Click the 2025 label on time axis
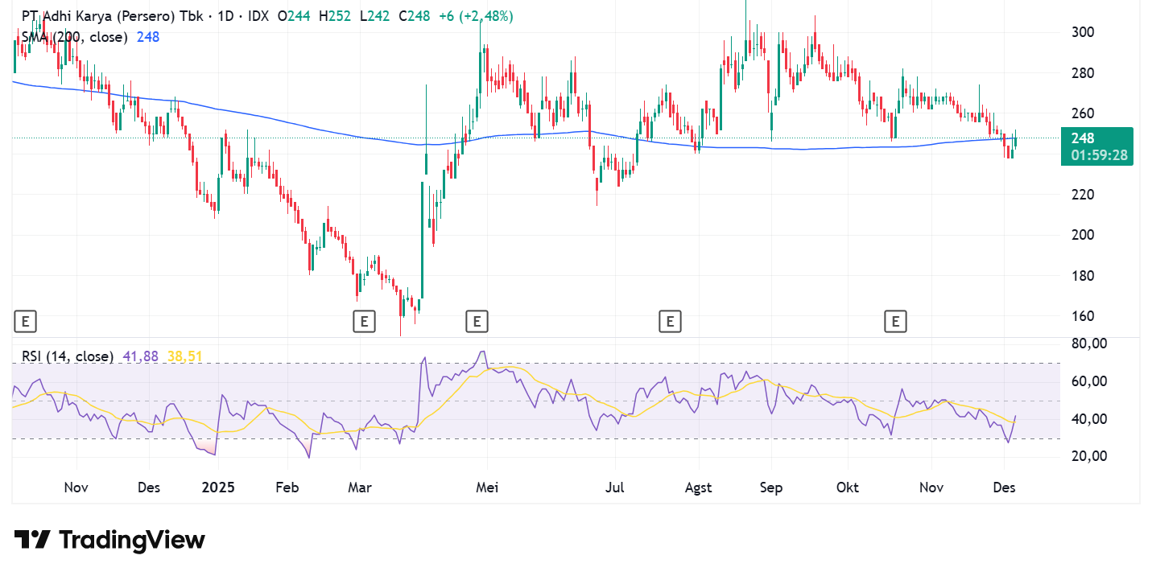Screen dimensions: 1152x576 point(217,488)
